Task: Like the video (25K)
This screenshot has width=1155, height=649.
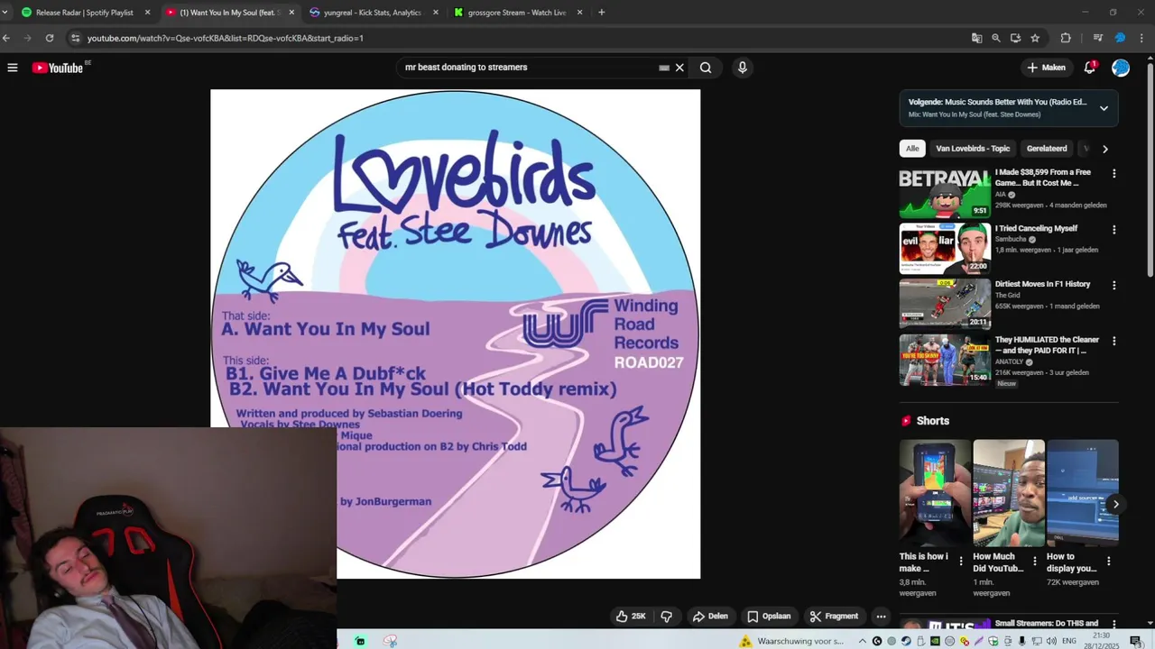Action: coord(632,617)
